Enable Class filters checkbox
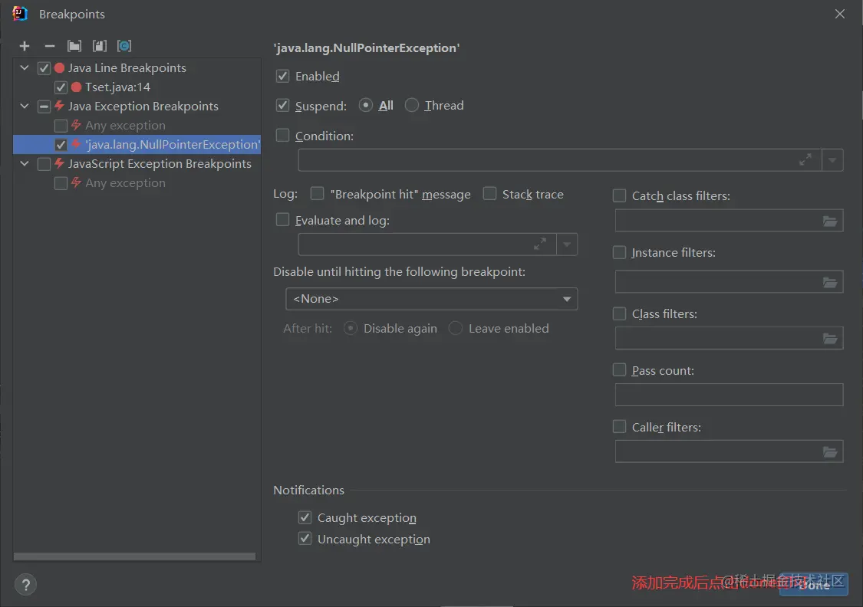863x607 pixels. pos(619,313)
